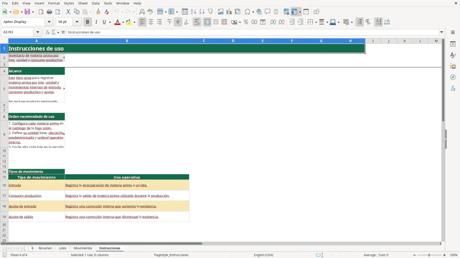This screenshot has height=258, width=460.
Task: Insert Image icon in toolbar
Action: [x=221, y=12]
